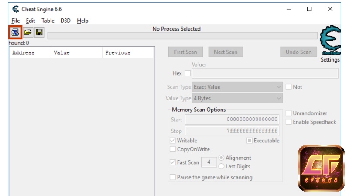Open the Help menu
Viewport: 349px width, 196px height.
click(x=82, y=21)
